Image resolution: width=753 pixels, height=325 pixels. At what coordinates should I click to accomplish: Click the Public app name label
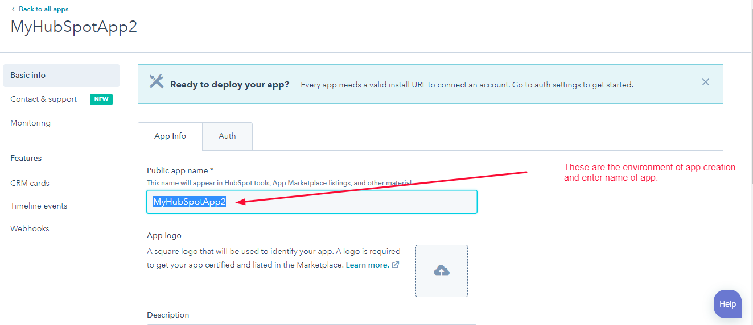point(180,170)
